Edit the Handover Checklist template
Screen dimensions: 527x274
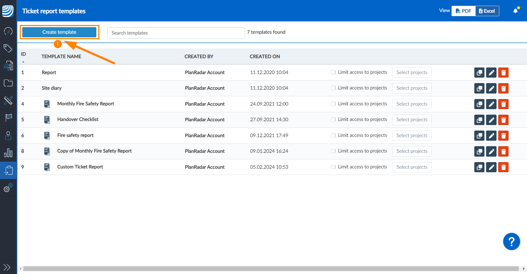pyautogui.click(x=491, y=120)
